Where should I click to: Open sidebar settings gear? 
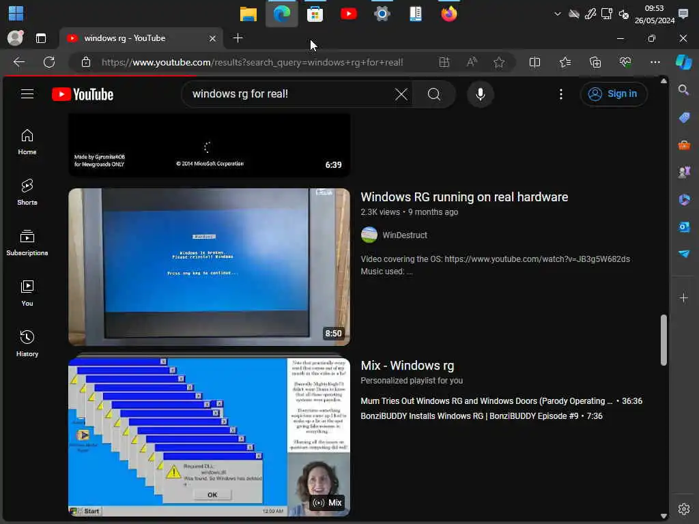(684, 509)
